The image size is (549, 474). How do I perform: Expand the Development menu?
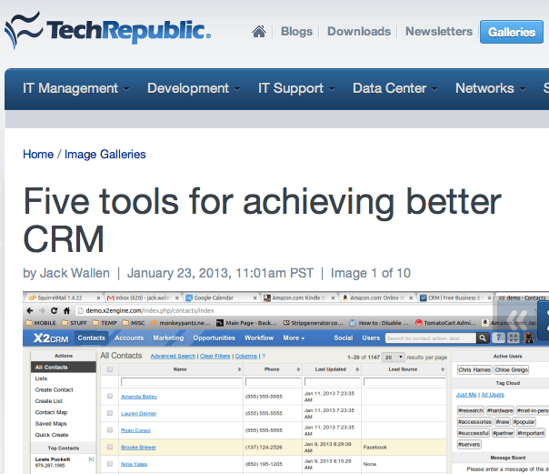pos(194,88)
